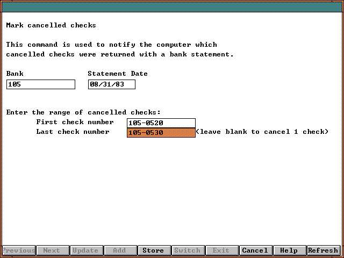Click the Store button
Screen dimensions: 344x258
click(x=153, y=250)
